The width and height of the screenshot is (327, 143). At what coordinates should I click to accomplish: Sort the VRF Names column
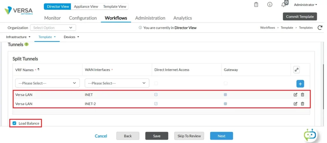click(x=38, y=70)
